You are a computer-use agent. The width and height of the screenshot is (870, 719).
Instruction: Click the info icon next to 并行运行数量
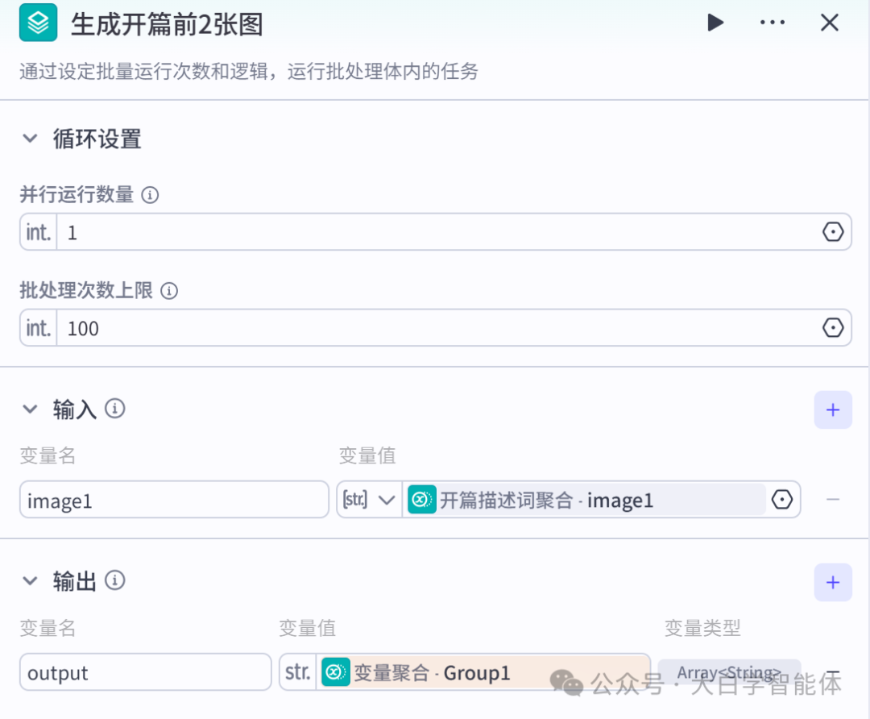150,195
